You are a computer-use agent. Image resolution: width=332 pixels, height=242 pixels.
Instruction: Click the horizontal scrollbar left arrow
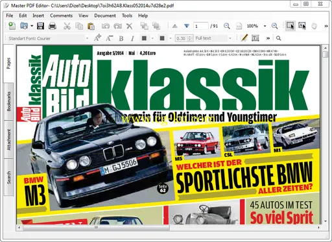[x=19, y=228]
